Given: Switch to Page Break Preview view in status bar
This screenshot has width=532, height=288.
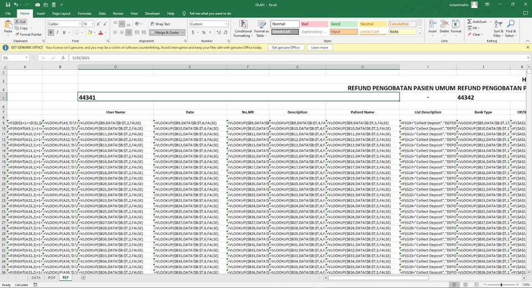Looking at the screenshot, I should coord(477,285).
